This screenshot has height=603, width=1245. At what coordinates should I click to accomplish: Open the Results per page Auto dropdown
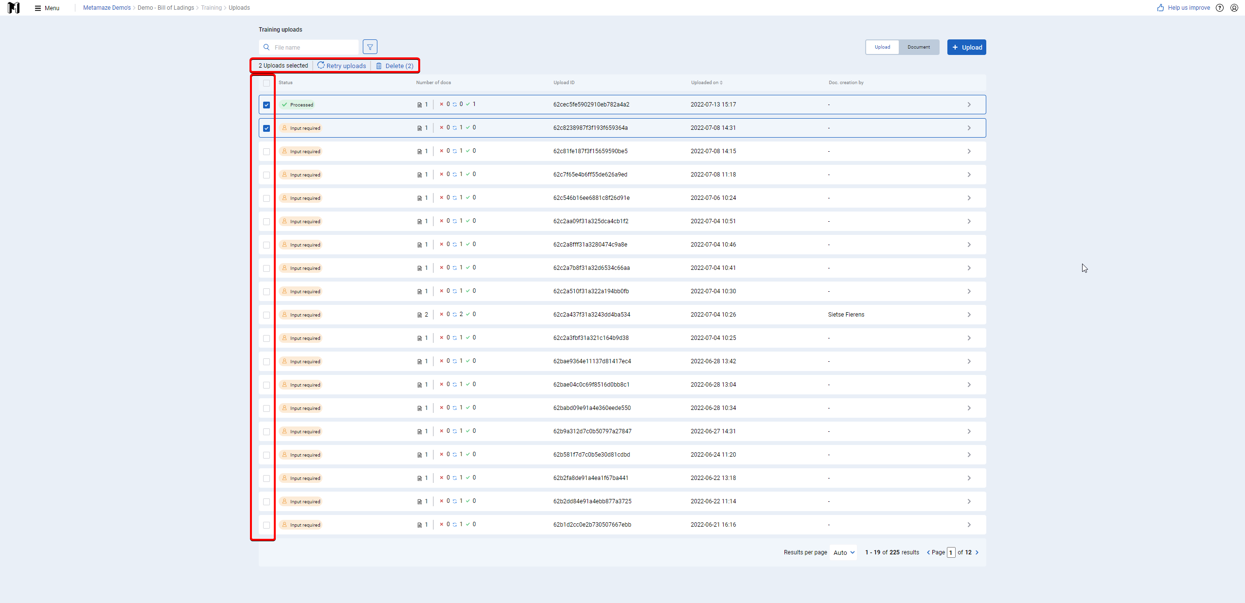[x=844, y=552]
